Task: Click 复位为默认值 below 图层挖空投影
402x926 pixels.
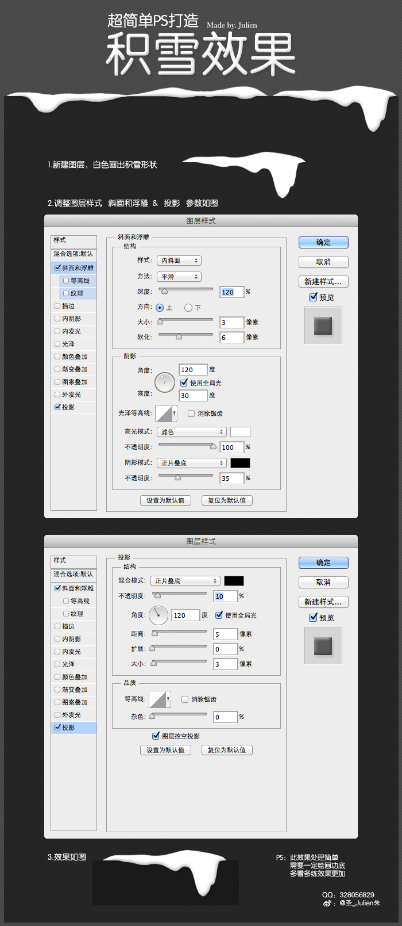Action: click(227, 750)
